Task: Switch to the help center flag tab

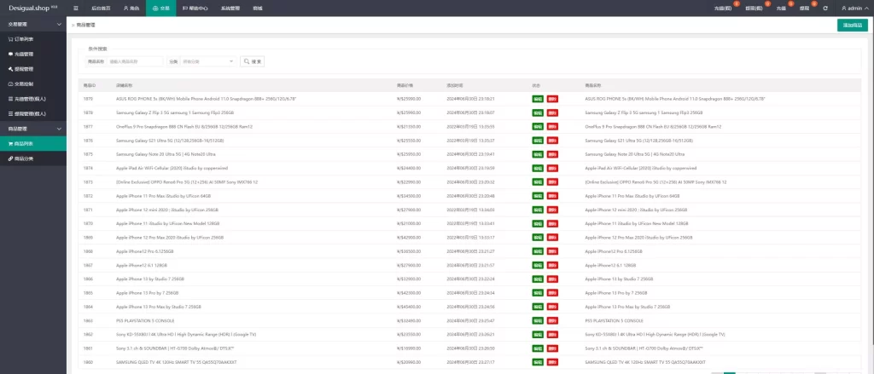Action: pyautogui.click(x=195, y=9)
